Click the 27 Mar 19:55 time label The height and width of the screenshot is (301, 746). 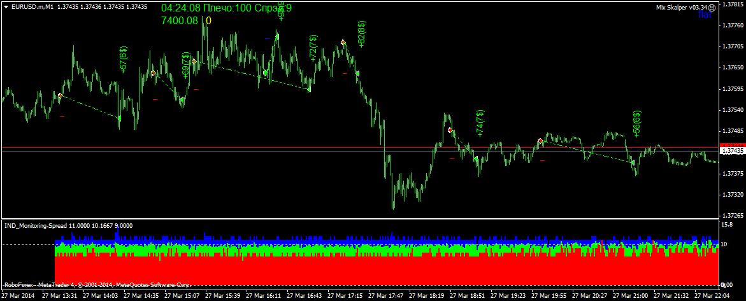pyautogui.click(x=549, y=296)
